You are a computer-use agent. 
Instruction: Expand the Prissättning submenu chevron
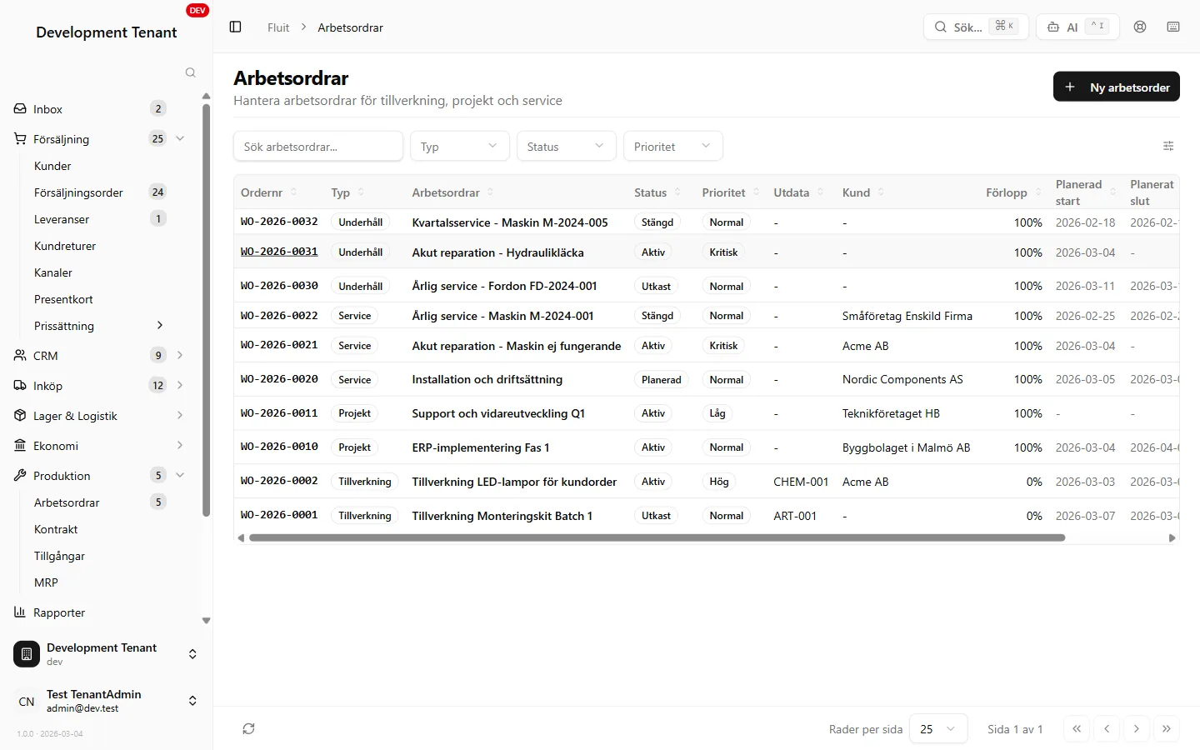coord(160,325)
